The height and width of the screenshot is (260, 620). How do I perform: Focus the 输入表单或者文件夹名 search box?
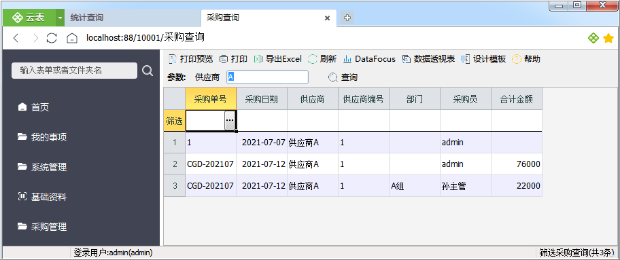tap(74, 71)
